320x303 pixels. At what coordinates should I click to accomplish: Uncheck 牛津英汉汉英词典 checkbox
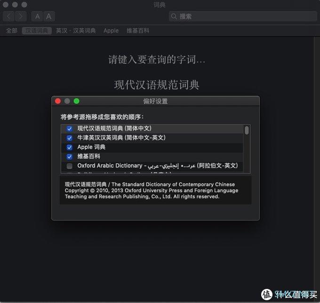(69, 138)
